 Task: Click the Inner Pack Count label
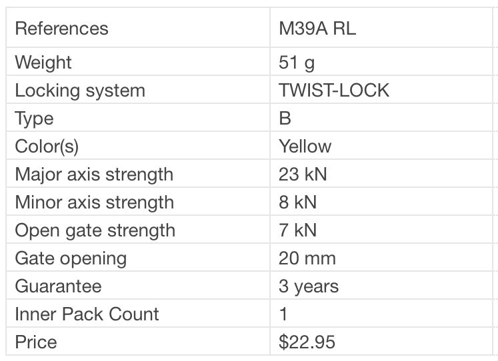pyautogui.click(x=87, y=314)
